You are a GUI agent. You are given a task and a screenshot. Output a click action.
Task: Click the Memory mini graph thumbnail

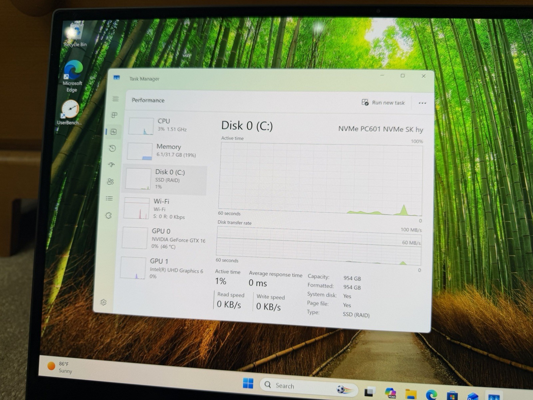(x=140, y=152)
